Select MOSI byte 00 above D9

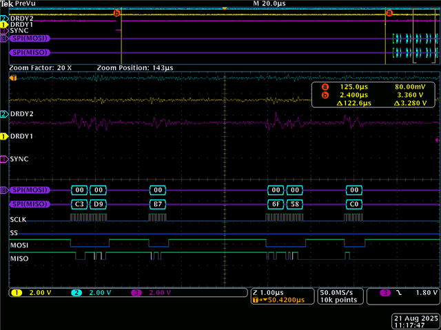tap(98, 190)
